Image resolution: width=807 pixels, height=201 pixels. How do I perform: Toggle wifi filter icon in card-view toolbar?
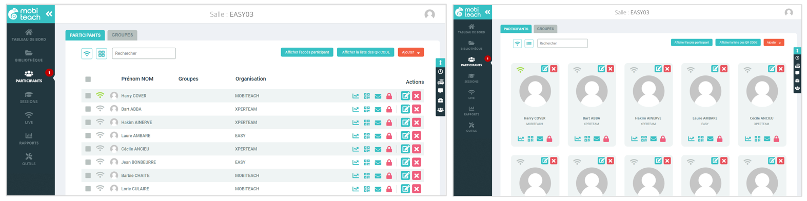click(517, 44)
